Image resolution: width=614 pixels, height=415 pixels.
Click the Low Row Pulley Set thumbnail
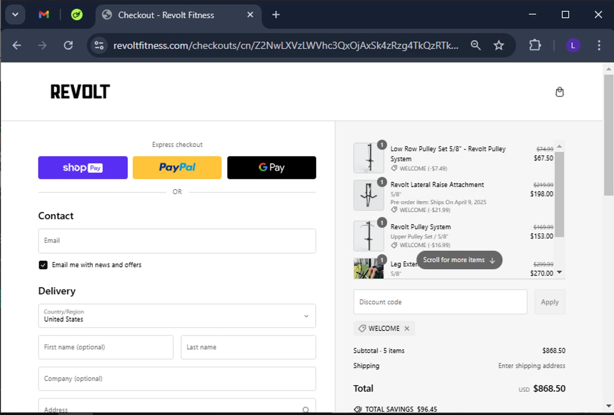pyautogui.click(x=369, y=158)
